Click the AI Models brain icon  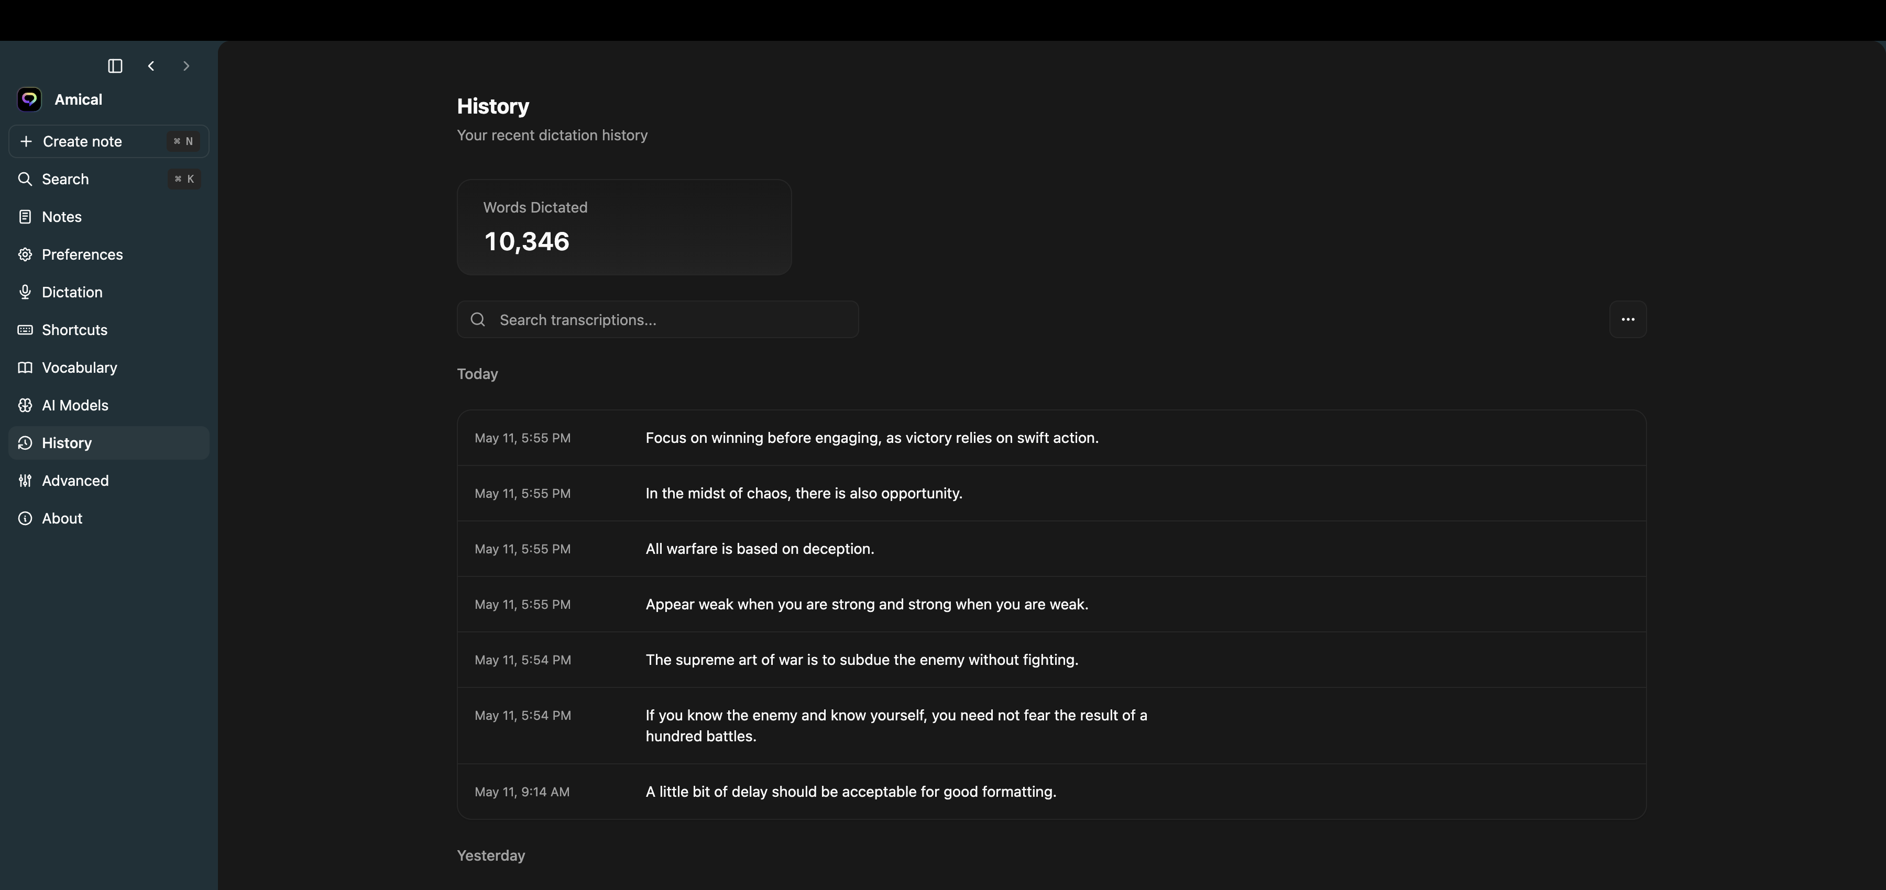25,406
